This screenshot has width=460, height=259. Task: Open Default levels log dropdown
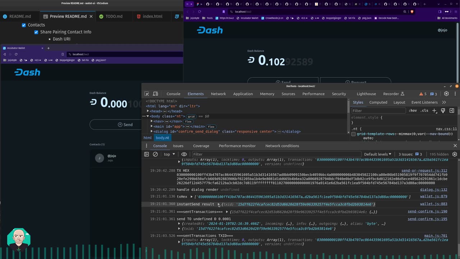[x=378, y=154]
